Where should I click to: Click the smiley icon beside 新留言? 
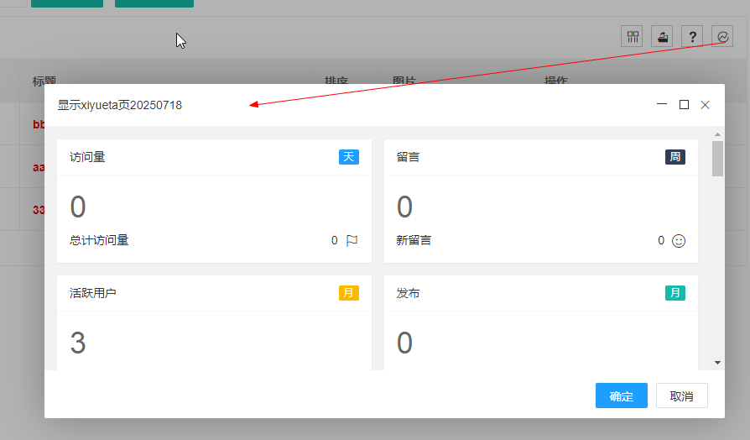point(679,240)
